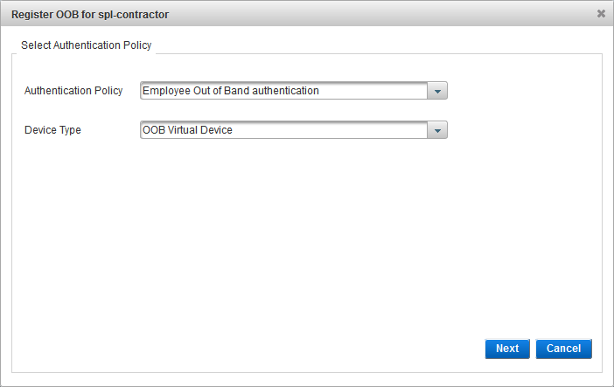Click the Register OOB for spl-contractor title
The image size is (614, 387).
tap(90, 15)
